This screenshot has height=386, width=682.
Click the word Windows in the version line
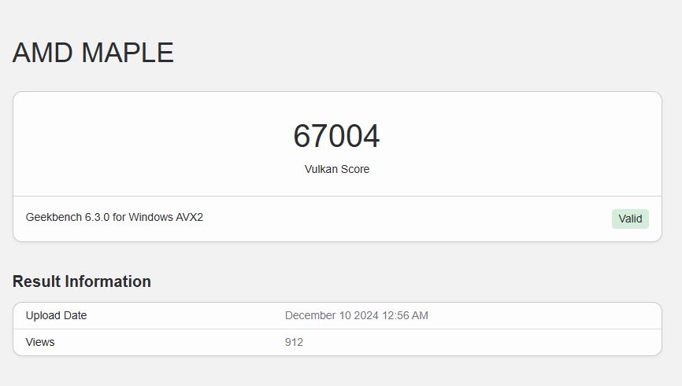[x=153, y=217]
